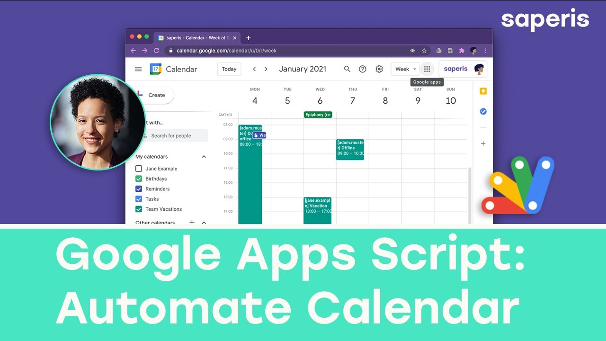This screenshot has width=606, height=341.
Task: Click browser back arrow
Action: 133,51
